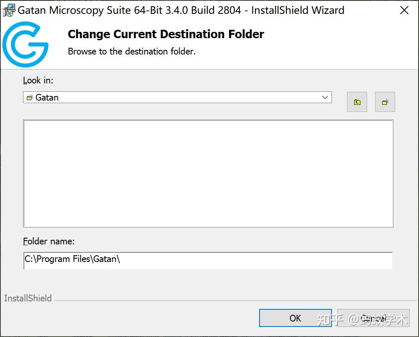419x337 pixels.
Task: Click the empty folder list area
Action: tap(208, 174)
